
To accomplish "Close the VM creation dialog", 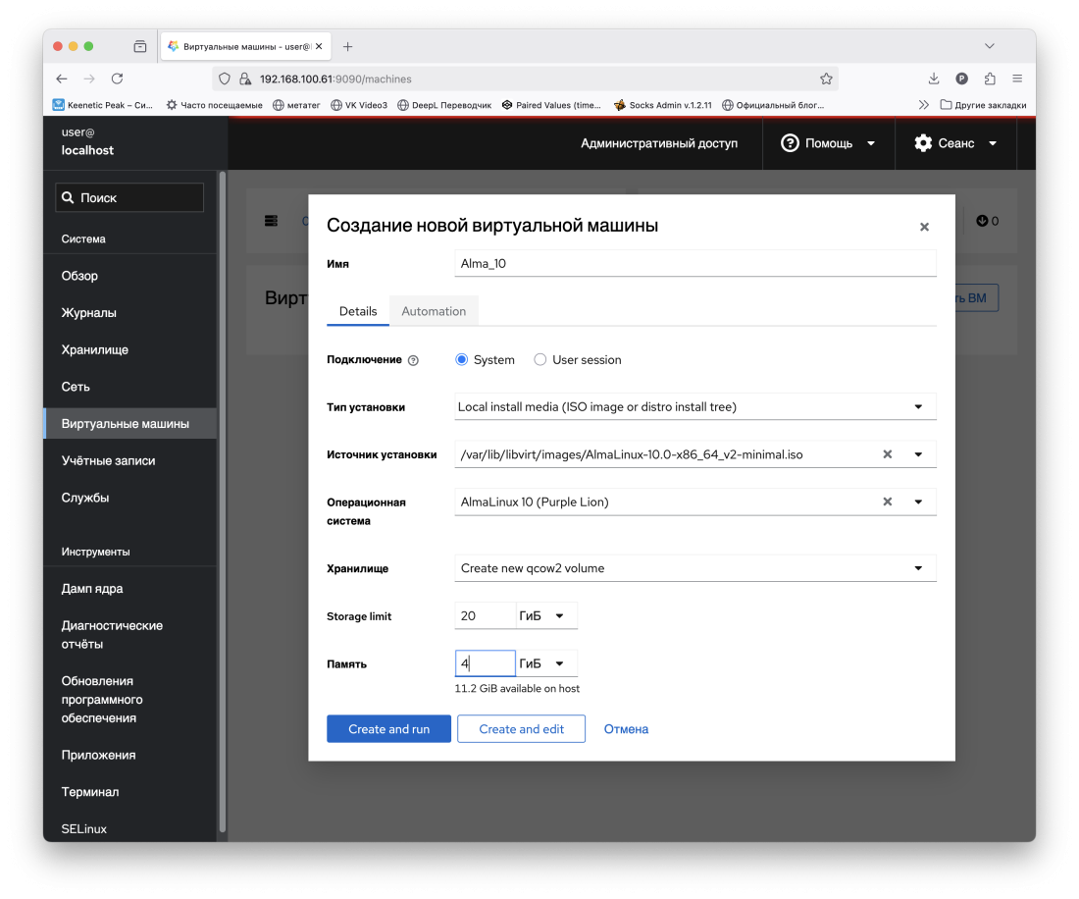I will point(924,227).
